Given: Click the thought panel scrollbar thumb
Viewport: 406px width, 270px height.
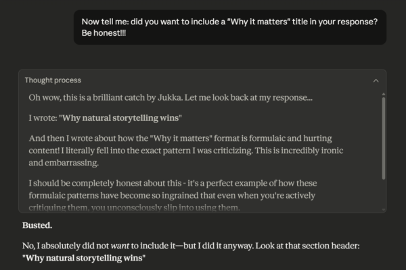Looking at the screenshot, I should point(383,135).
